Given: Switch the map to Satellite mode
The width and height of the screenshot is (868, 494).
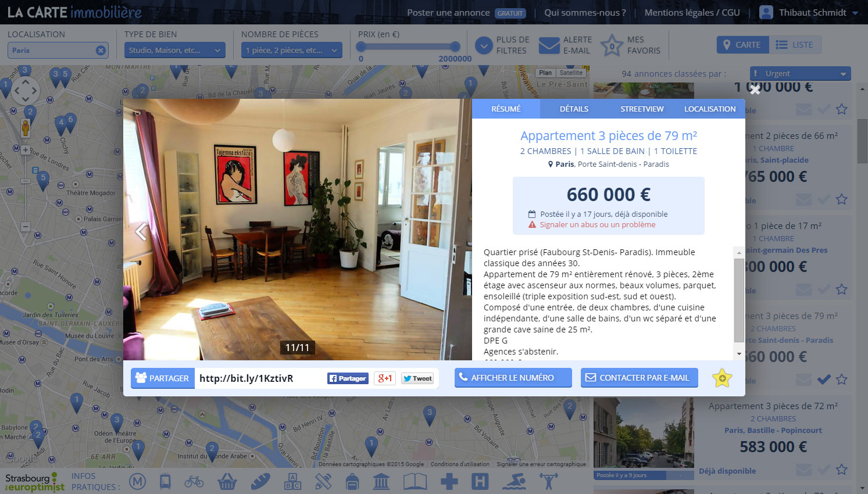Looking at the screenshot, I should (571, 73).
